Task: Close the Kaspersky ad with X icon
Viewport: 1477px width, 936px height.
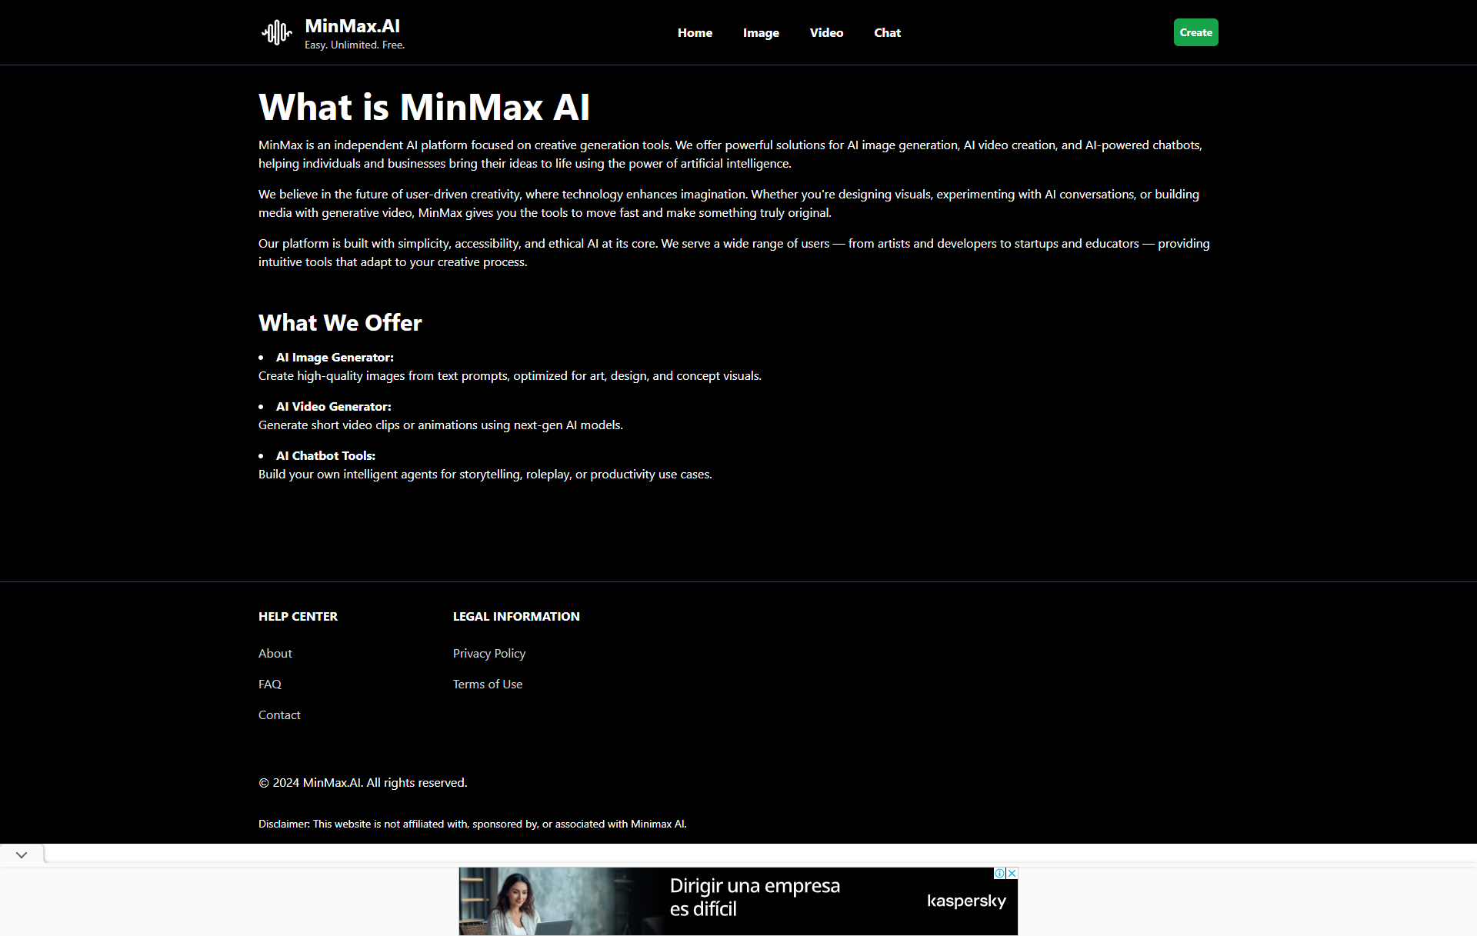Action: [1012, 873]
